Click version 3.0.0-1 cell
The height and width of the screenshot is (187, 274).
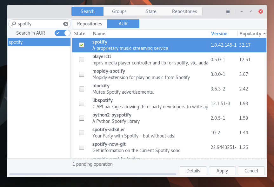(x=218, y=74)
